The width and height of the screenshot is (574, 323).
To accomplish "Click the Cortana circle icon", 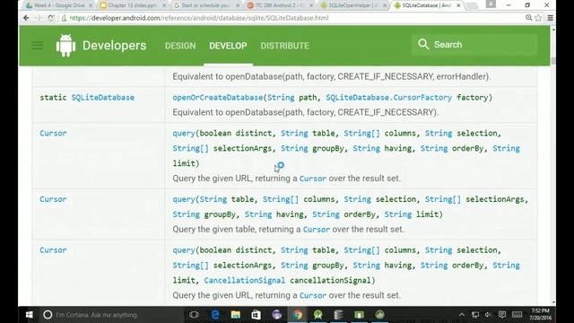I will click(48, 315).
